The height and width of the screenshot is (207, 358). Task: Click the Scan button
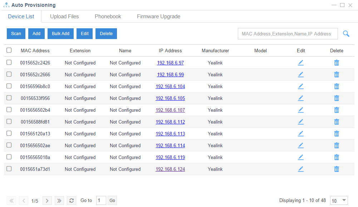[16, 33]
